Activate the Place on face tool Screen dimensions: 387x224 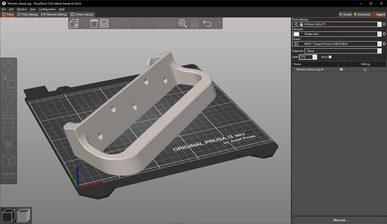click(9, 112)
